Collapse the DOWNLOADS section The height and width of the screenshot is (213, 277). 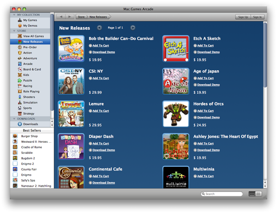point(14,119)
